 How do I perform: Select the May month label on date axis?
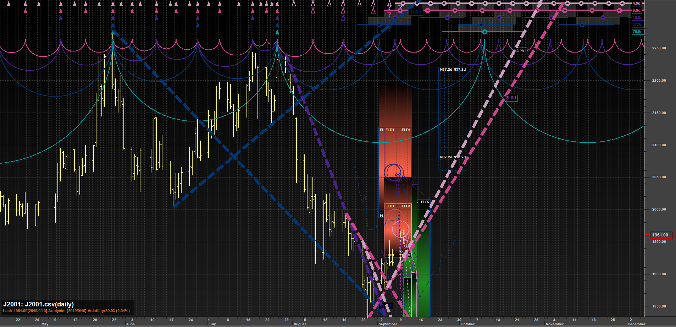tap(45, 324)
